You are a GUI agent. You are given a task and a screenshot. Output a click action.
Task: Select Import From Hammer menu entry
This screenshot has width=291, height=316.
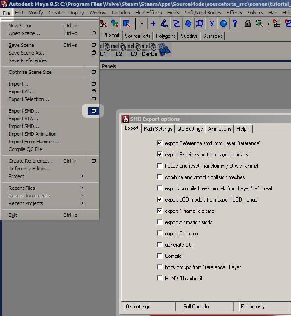click(x=34, y=142)
